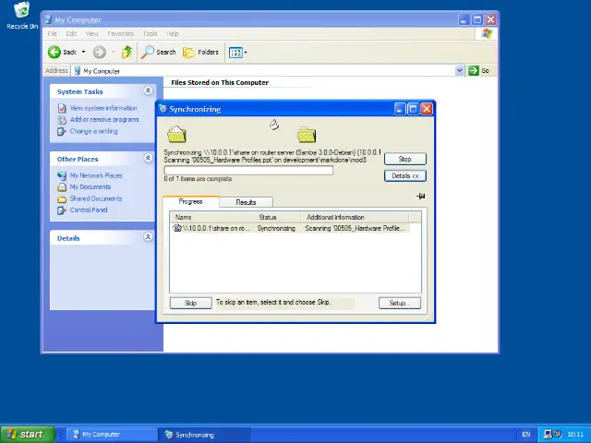Collapse the System Tasks panel

(148, 91)
